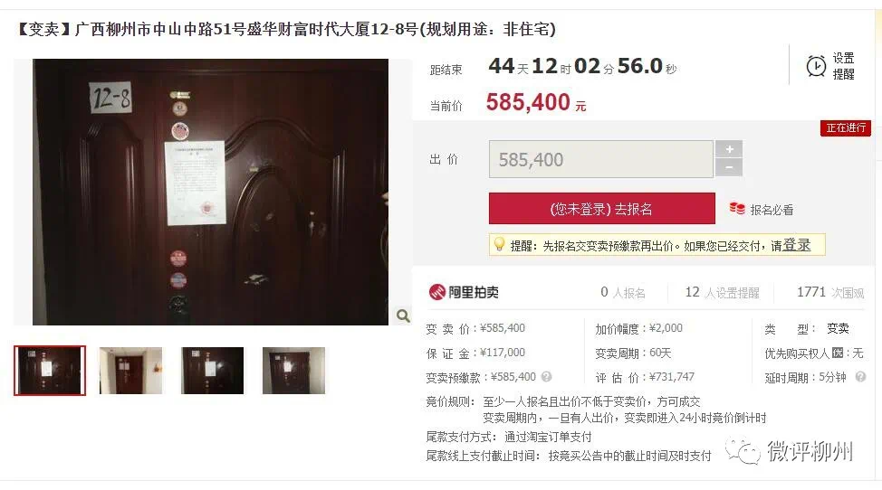Viewport: 882px width, 490px height.
Task: Click the red 去报名 button
Action: [602, 209]
